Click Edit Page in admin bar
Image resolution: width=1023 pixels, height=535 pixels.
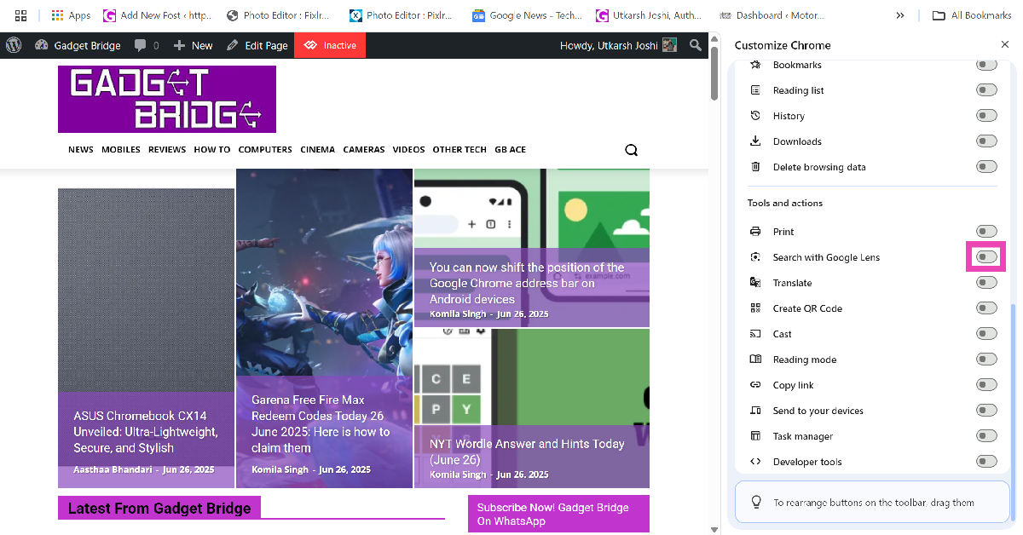[257, 45]
